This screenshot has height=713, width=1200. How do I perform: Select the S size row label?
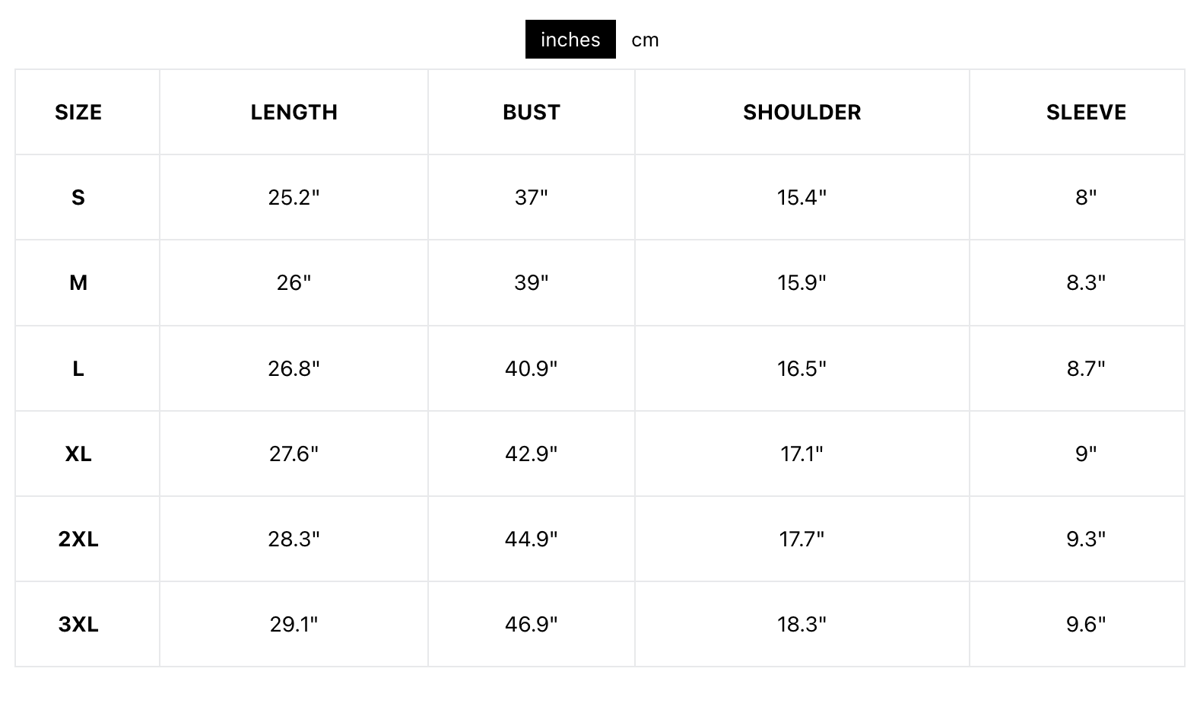click(78, 198)
